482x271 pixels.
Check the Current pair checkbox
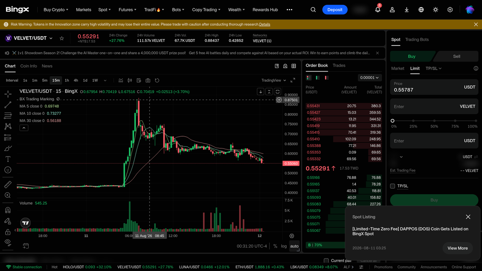click(326, 260)
